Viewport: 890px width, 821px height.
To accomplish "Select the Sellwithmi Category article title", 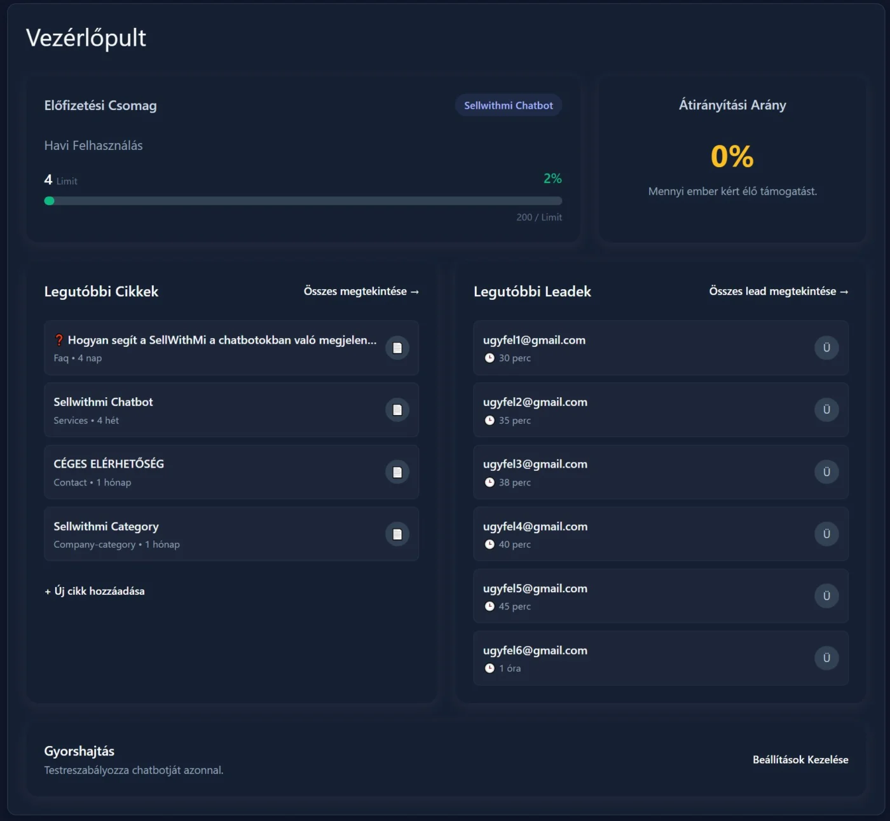I will point(106,526).
